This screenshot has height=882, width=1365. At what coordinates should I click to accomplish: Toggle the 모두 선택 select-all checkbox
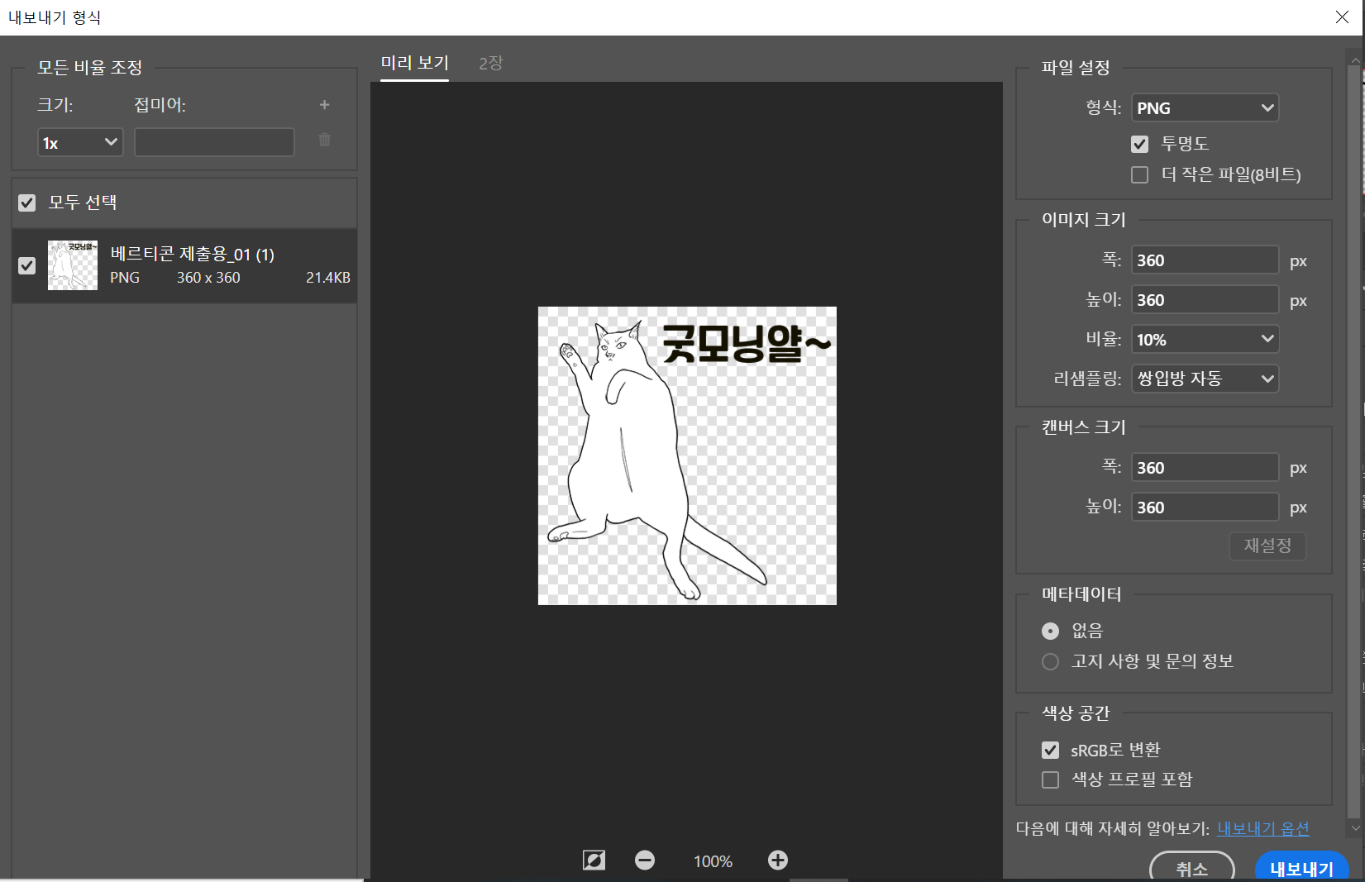pos(26,202)
